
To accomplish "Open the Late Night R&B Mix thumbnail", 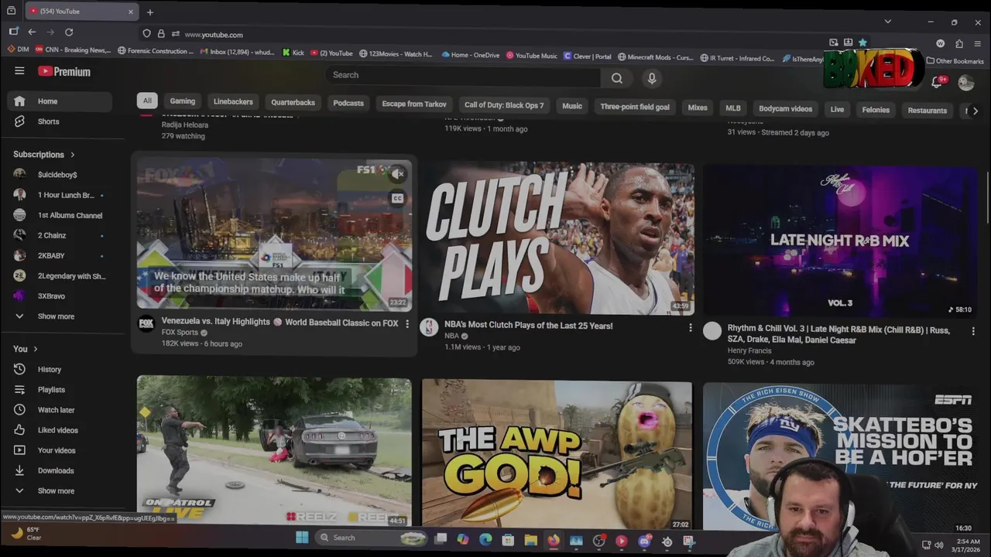I will tap(840, 241).
